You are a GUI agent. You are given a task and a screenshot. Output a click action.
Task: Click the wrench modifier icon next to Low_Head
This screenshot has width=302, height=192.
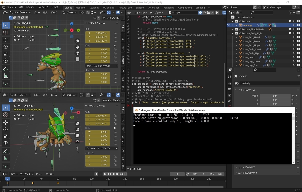[x=260, y=57]
